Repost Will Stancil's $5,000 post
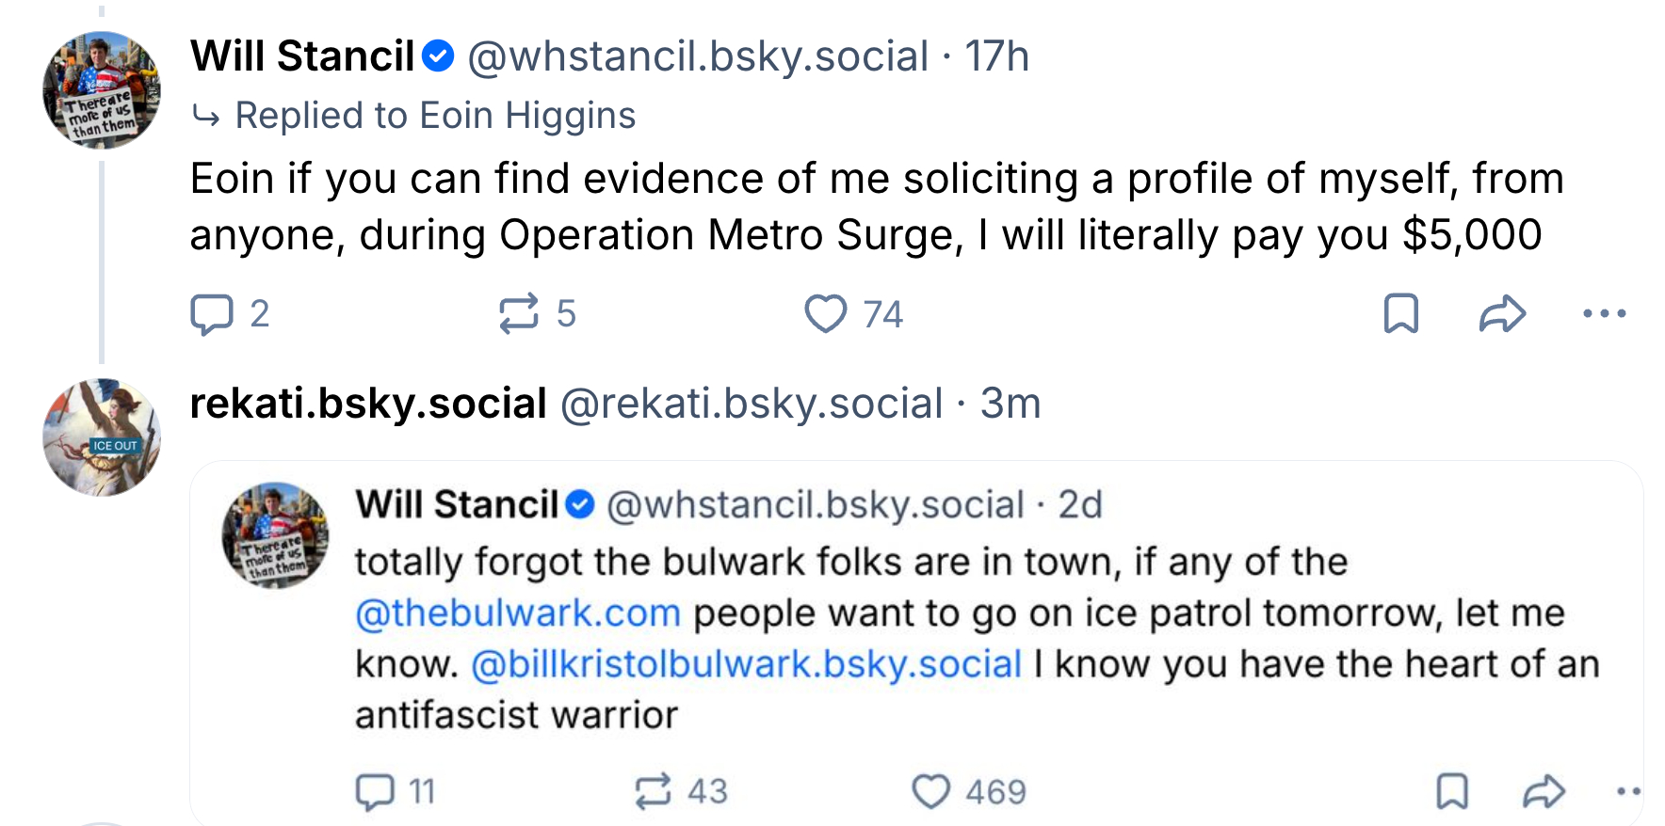Image resolution: width=1665 pixels, height=826 pixels. point(519,314)
